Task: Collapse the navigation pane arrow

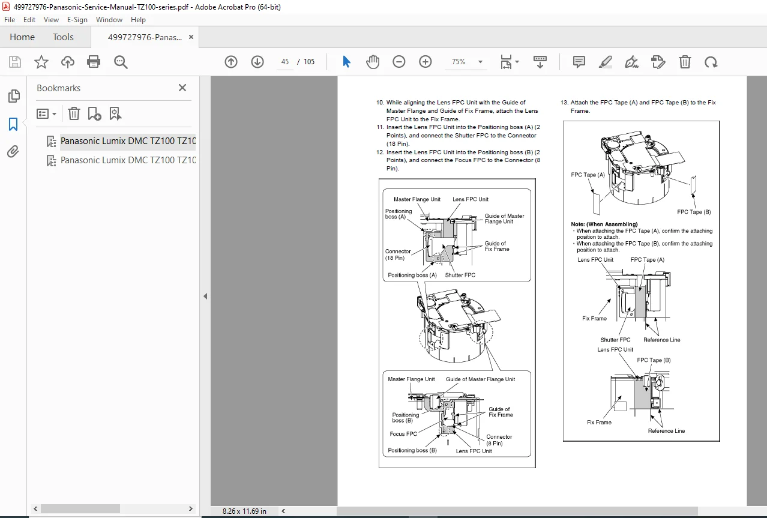Action: pyautogui.click(x=205, y=296)
